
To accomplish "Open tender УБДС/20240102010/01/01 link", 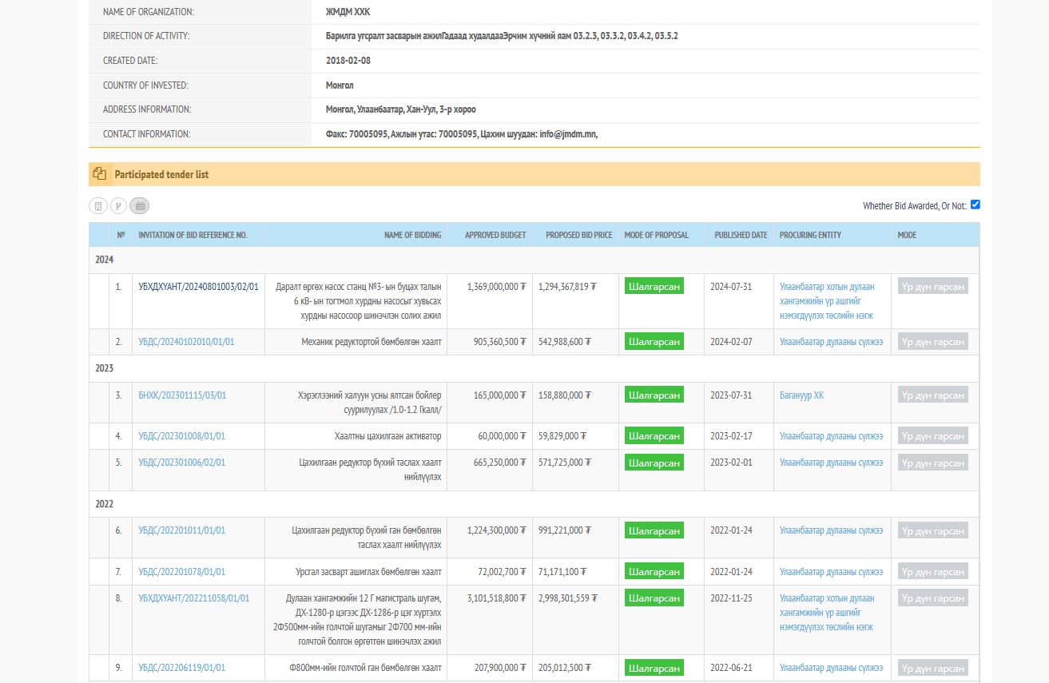I will pos(186,342).
